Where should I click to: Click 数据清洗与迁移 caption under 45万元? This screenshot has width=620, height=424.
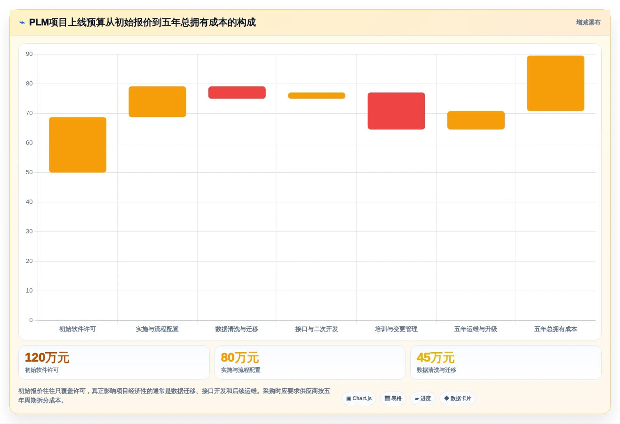[437, 370]
